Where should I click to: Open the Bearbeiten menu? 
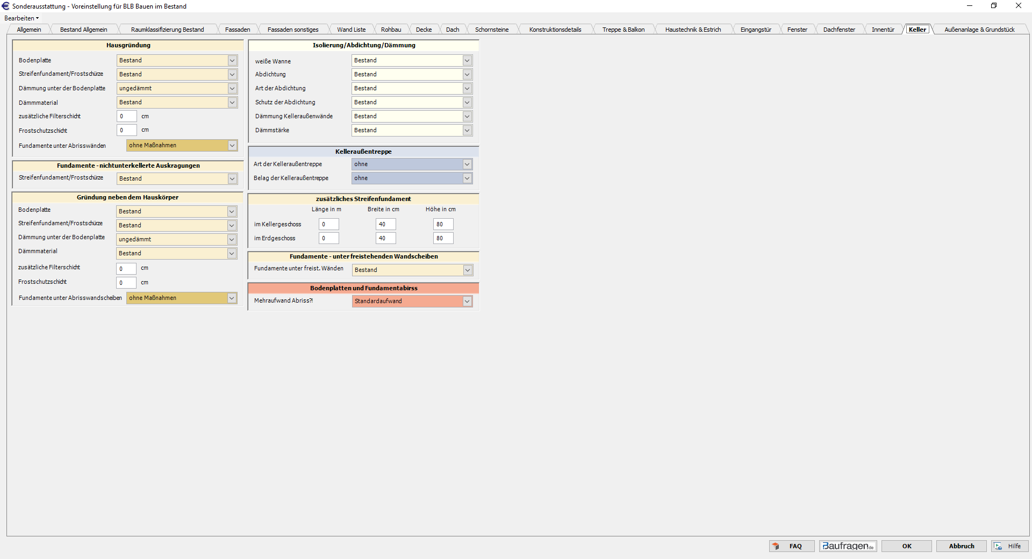[x=21, y=18]
